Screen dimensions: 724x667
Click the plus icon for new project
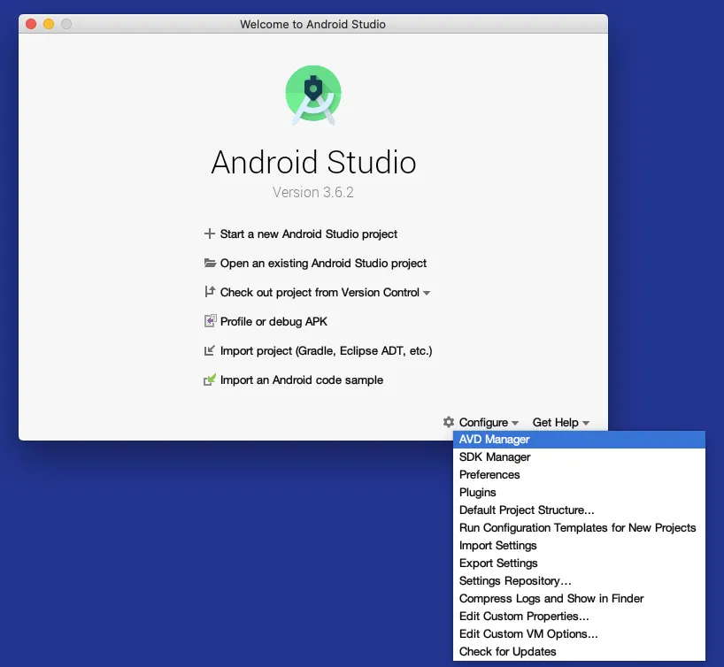210,234
